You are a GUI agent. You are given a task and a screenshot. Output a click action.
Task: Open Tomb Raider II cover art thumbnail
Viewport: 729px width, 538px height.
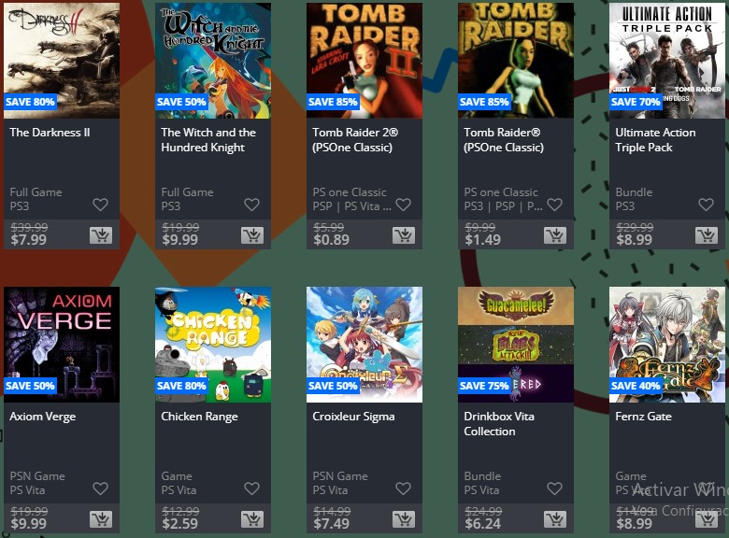(364, 61)
